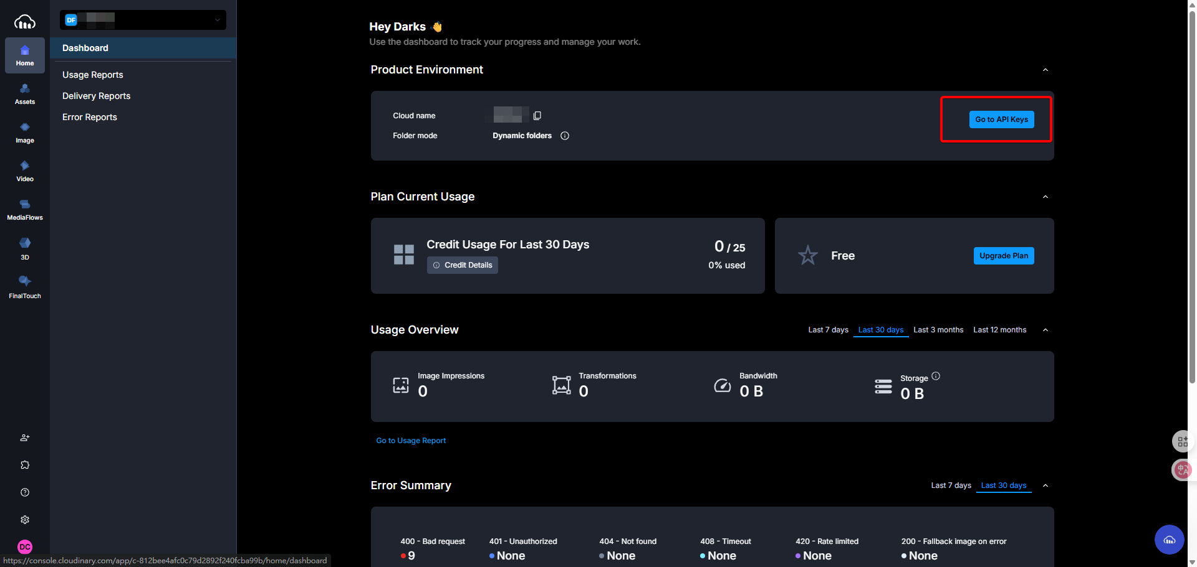
Task: Open the Image product in sidebar
Action: 24,133
